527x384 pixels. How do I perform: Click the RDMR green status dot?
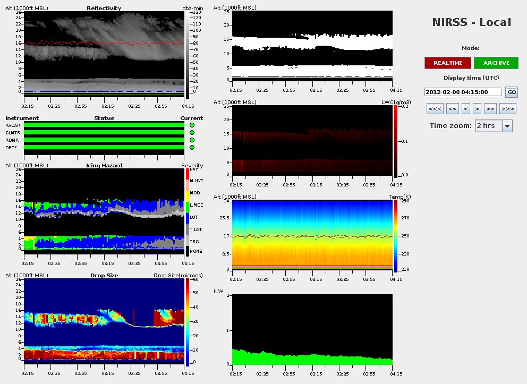click(x=192, y=140)
